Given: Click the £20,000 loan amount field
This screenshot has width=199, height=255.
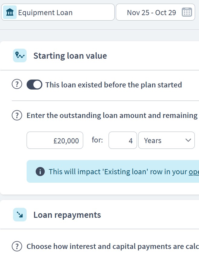Looking at the screenshot, I should (55, 140).
